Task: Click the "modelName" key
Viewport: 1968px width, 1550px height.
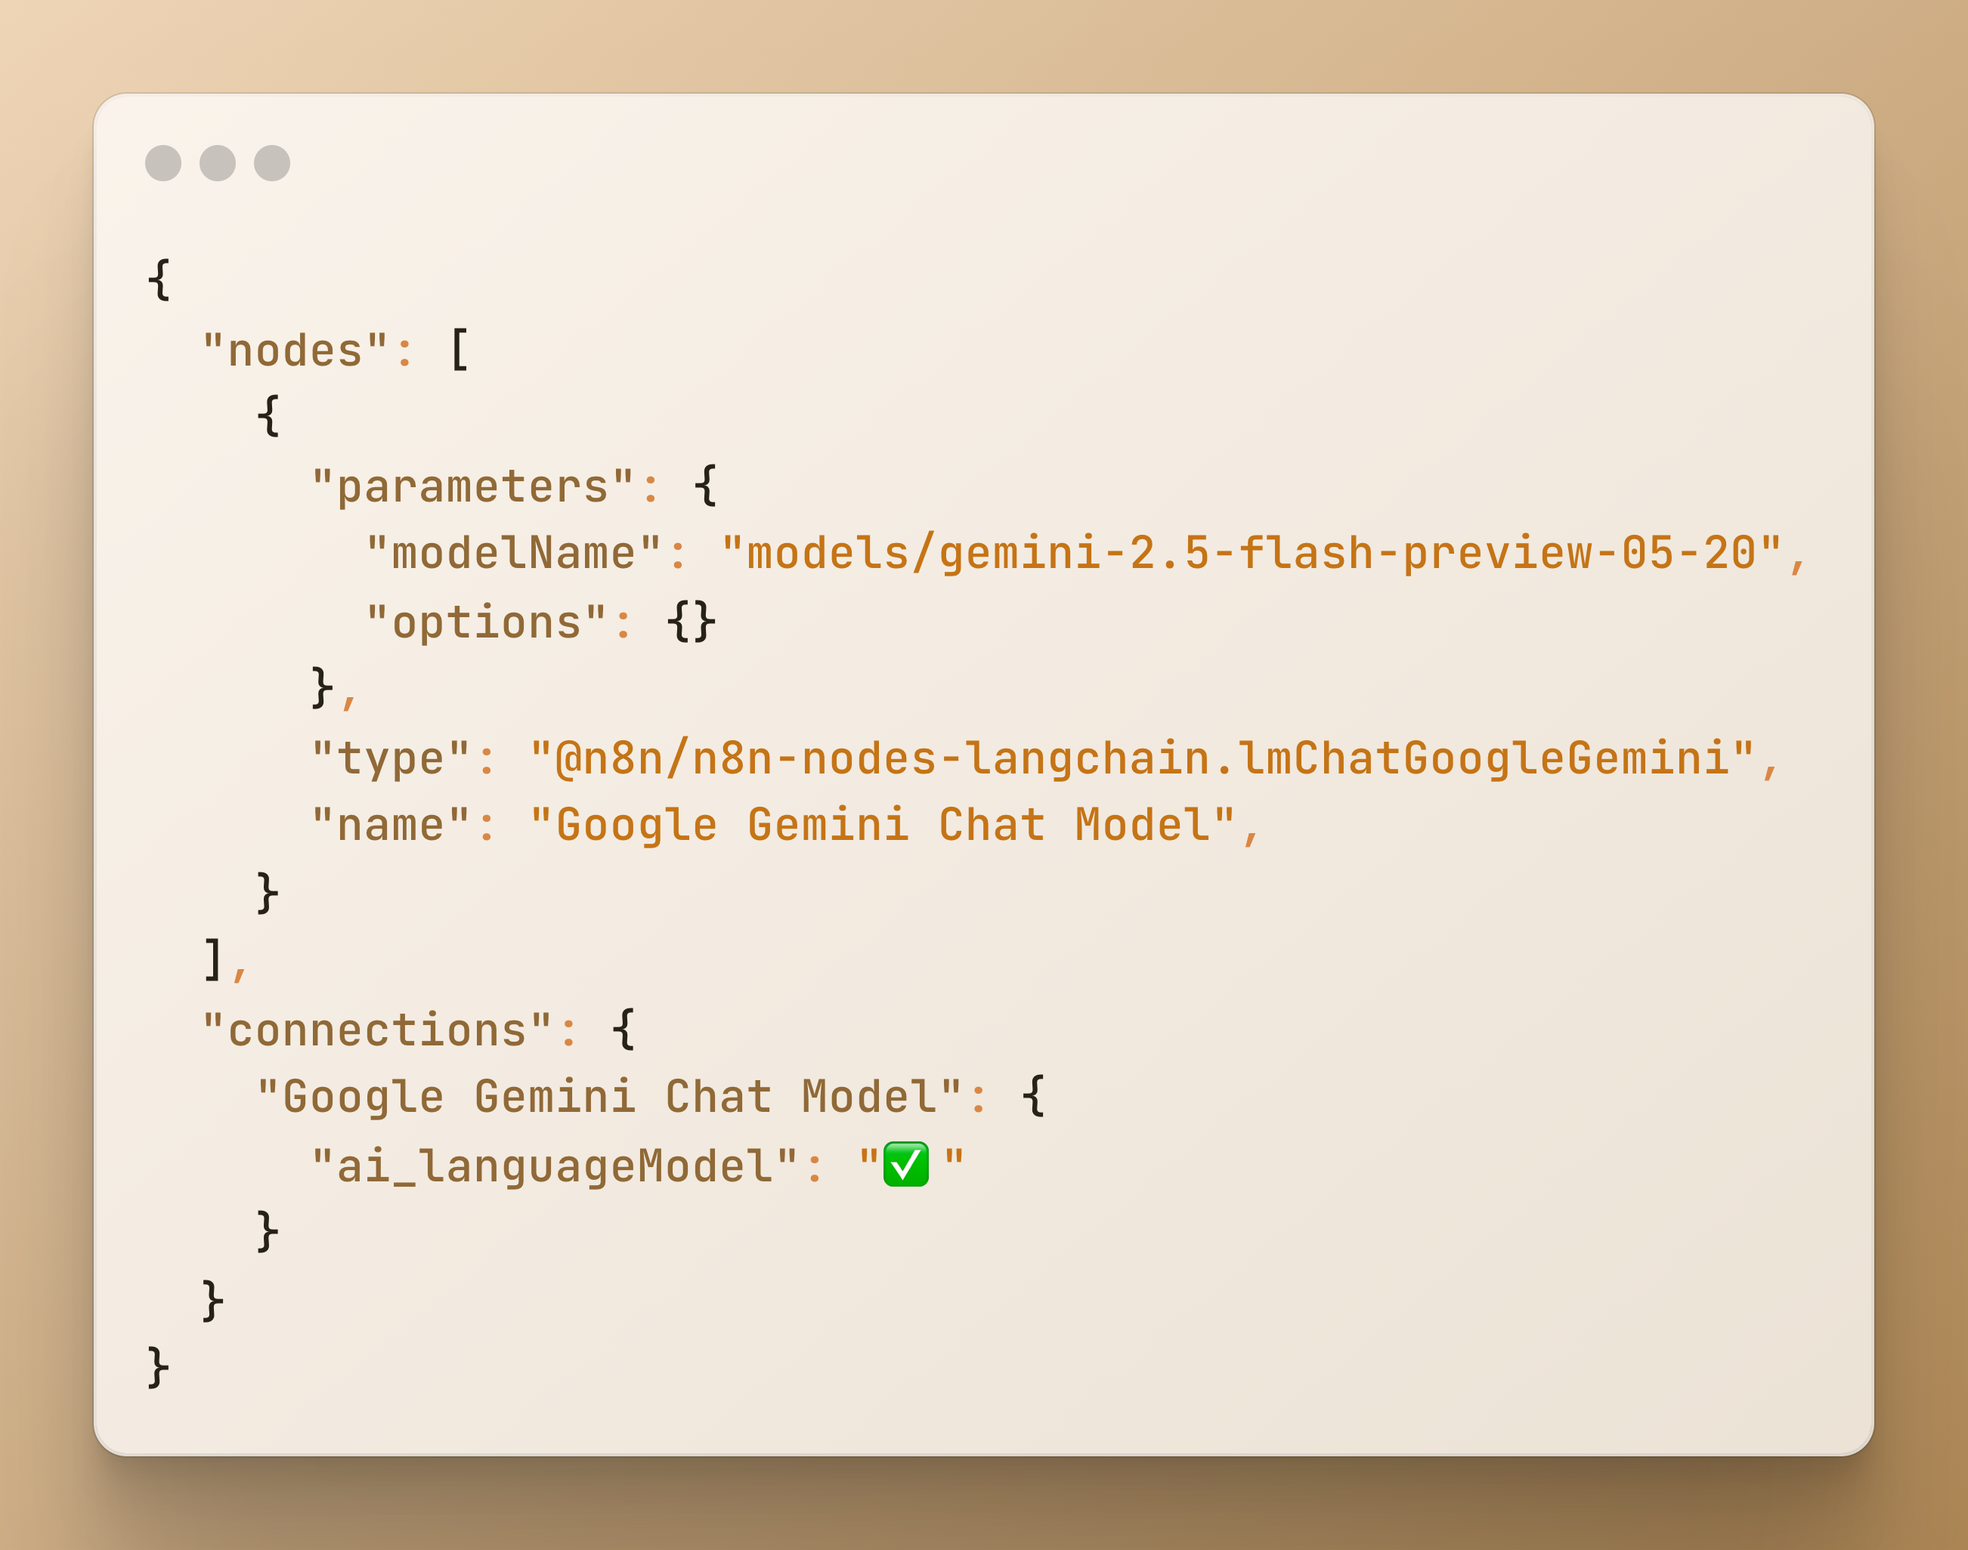Action: 513,554
